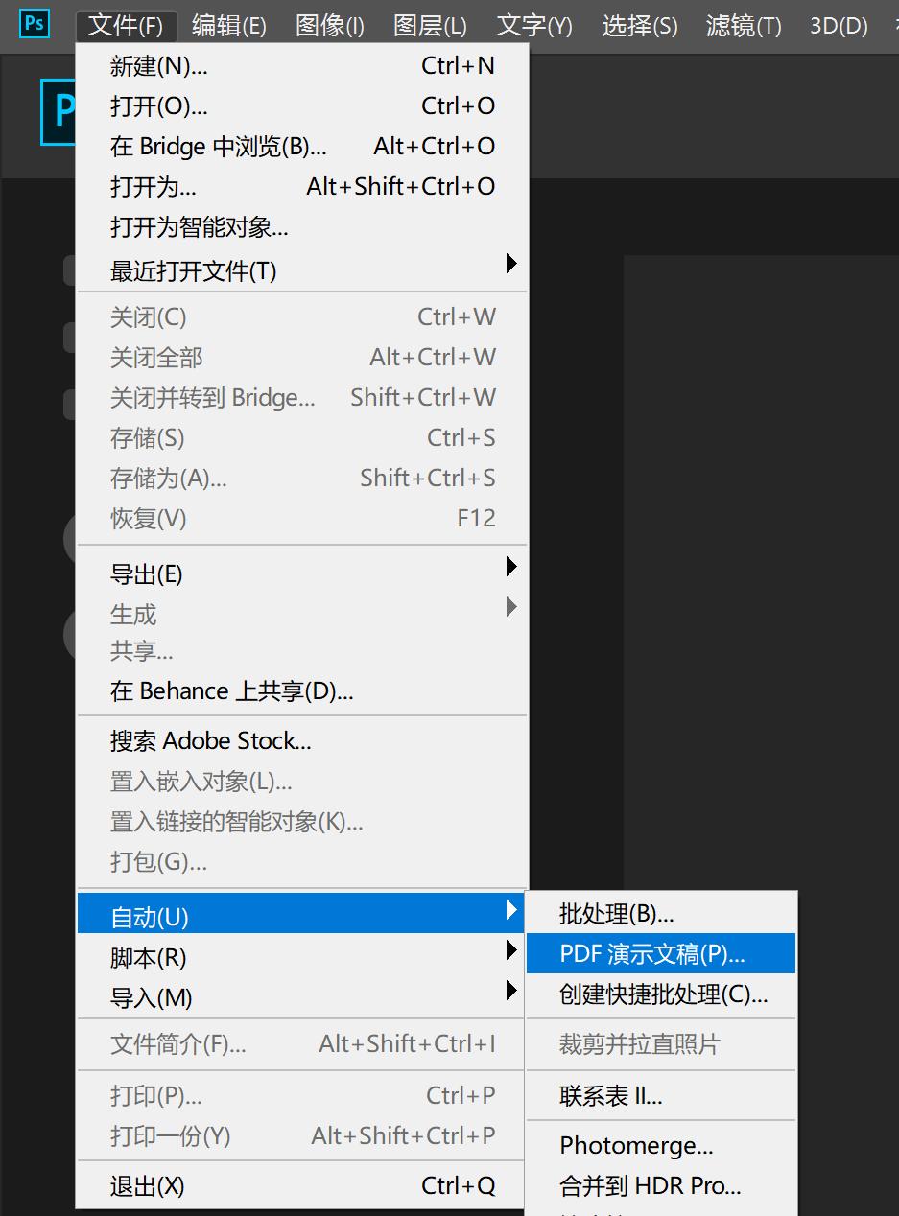Click the 共享... menu entry

click(302, 652)
